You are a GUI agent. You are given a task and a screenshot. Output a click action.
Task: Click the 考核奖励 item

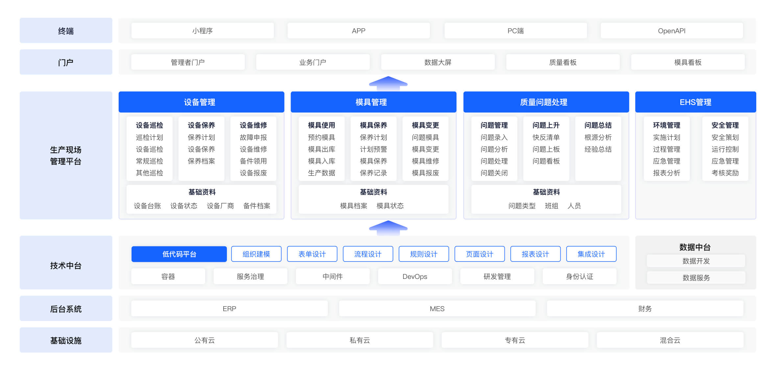[725, 173]
